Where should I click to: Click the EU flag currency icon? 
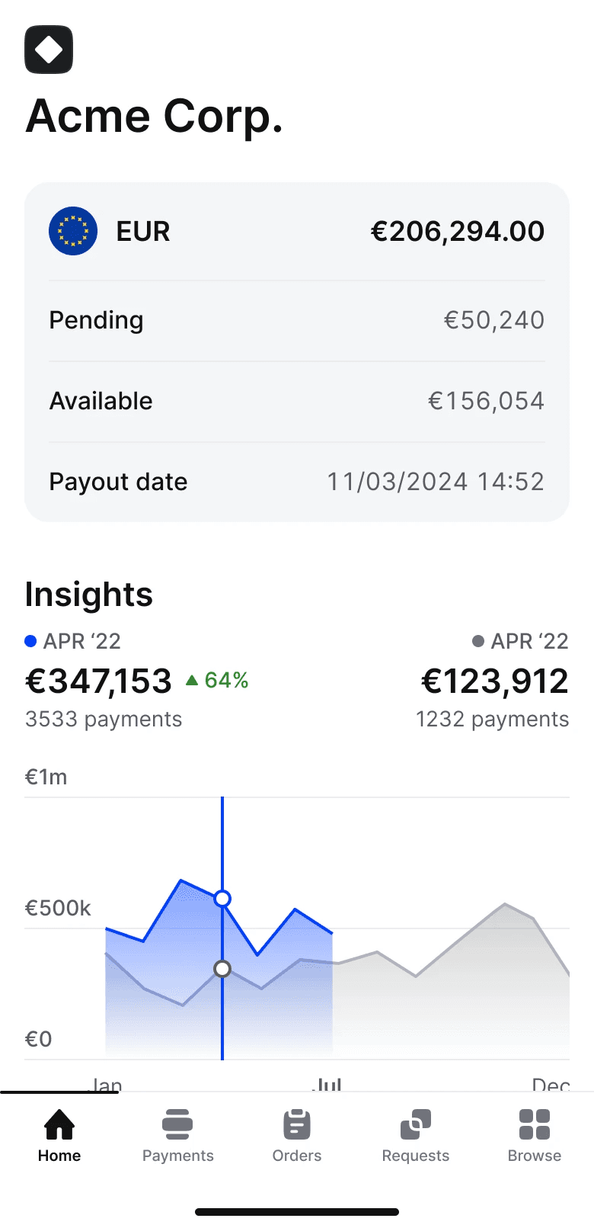pyautogui.click(x=73, y=231)
